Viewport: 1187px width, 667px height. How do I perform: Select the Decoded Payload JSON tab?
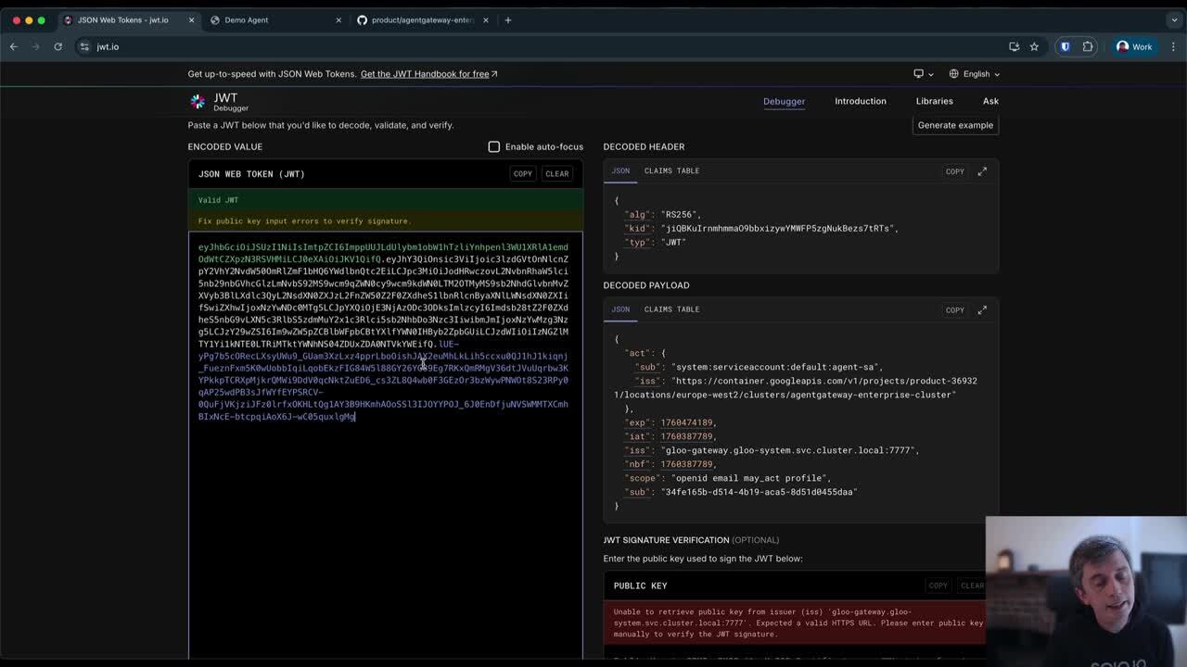pos(620,309)
